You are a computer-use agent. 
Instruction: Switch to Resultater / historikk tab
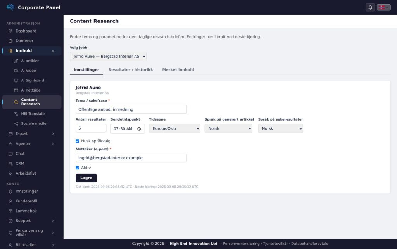point(131,70)
